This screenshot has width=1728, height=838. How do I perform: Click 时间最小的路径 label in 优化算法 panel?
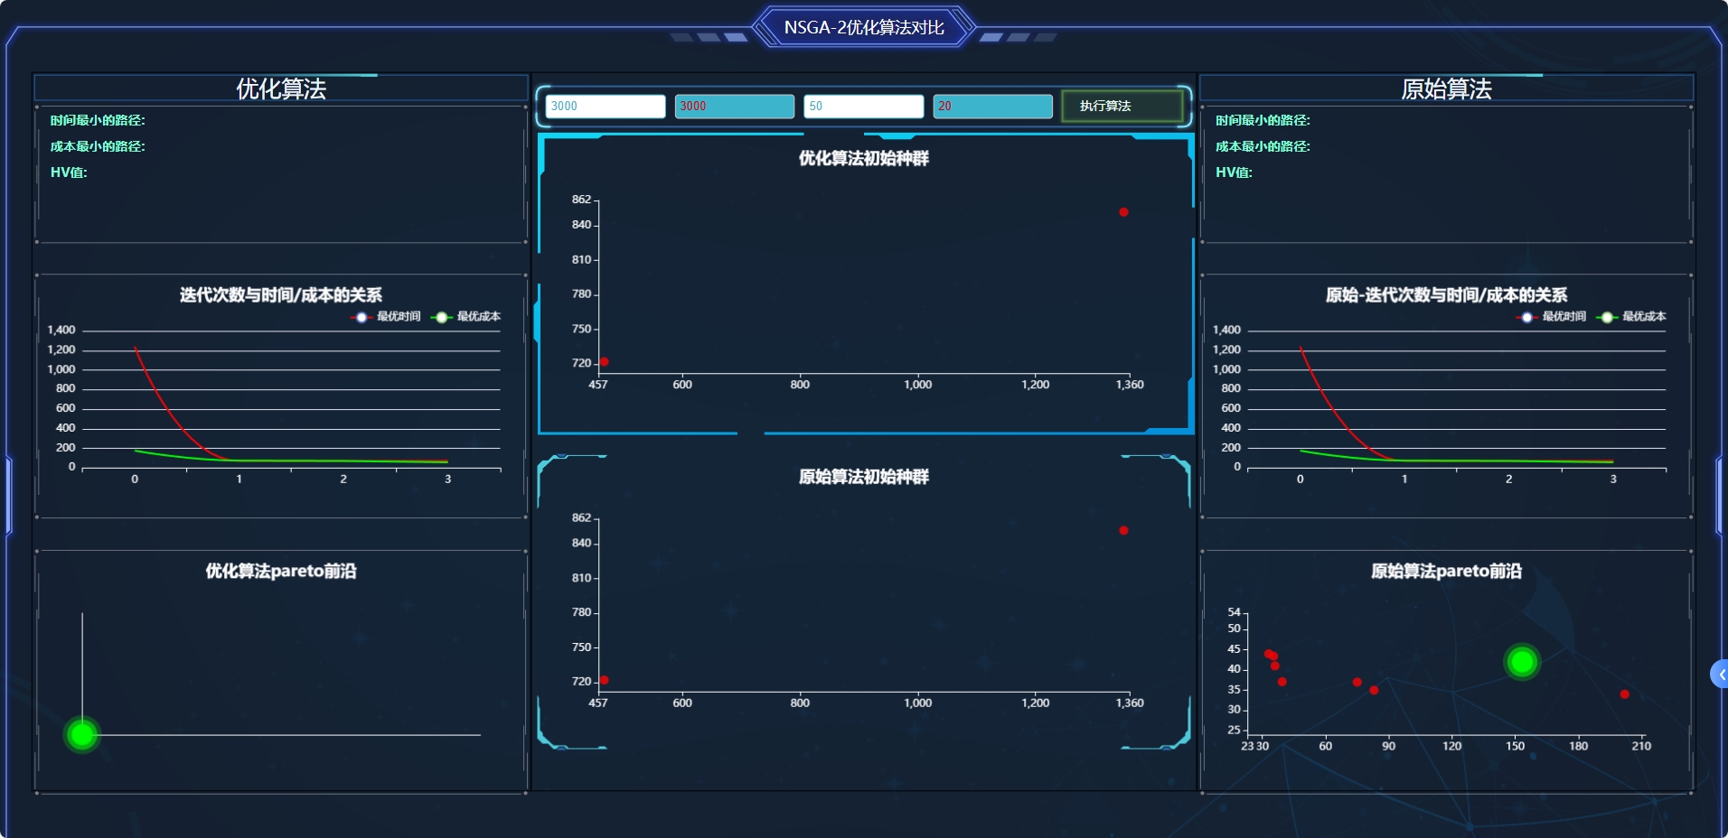coord(98,120)
